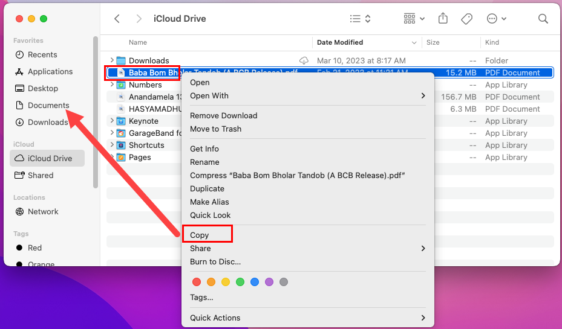
Task: Sort by the Size column header
Action: click(433, 42)
